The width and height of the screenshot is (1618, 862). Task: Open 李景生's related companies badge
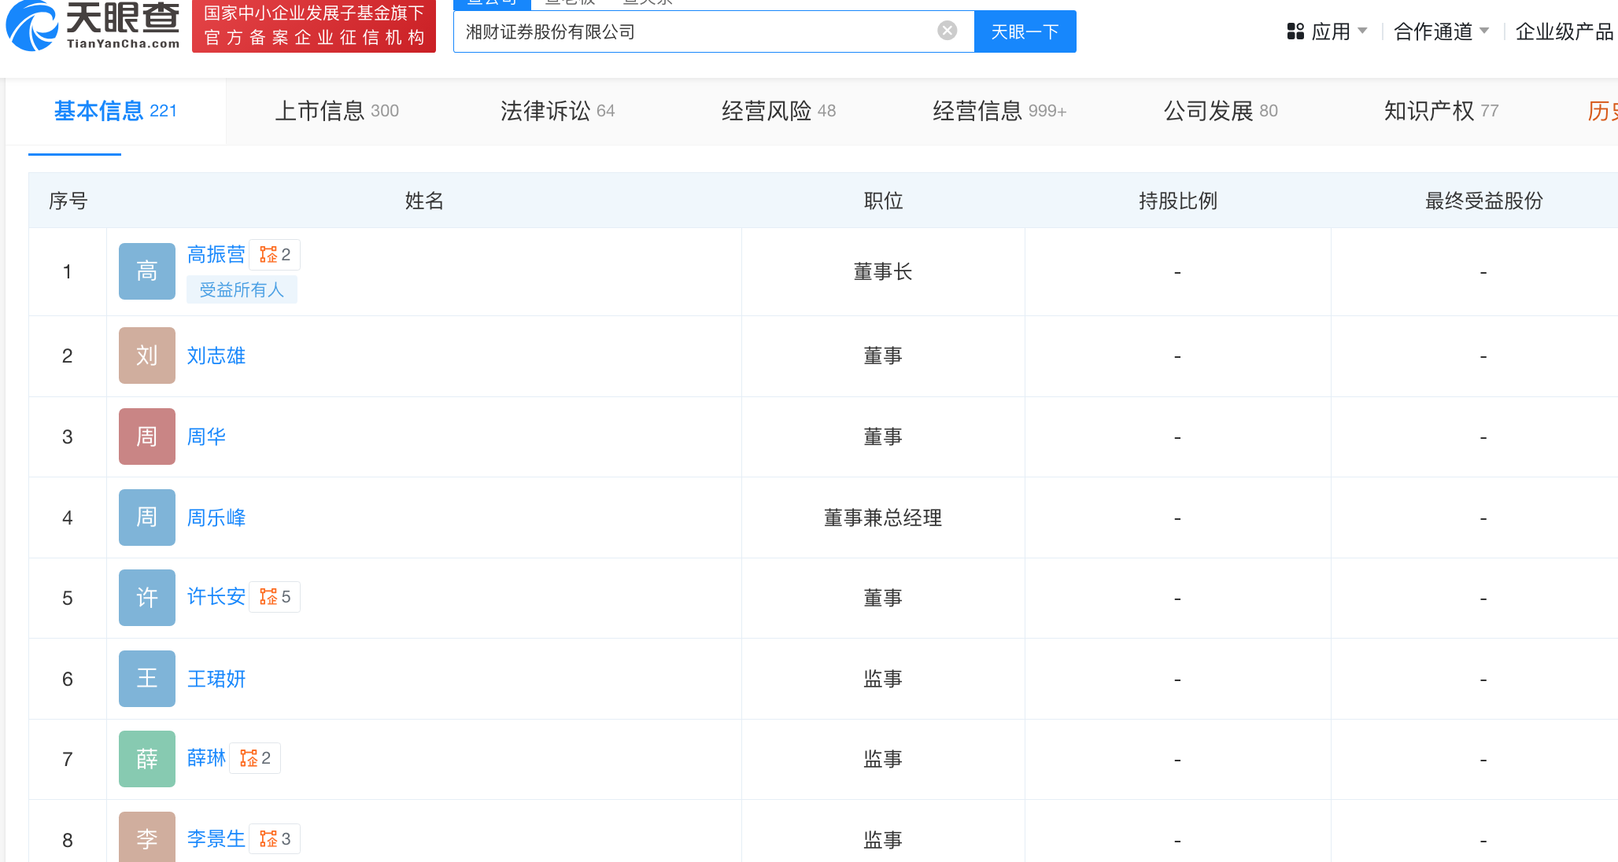(x=275, y=839)
